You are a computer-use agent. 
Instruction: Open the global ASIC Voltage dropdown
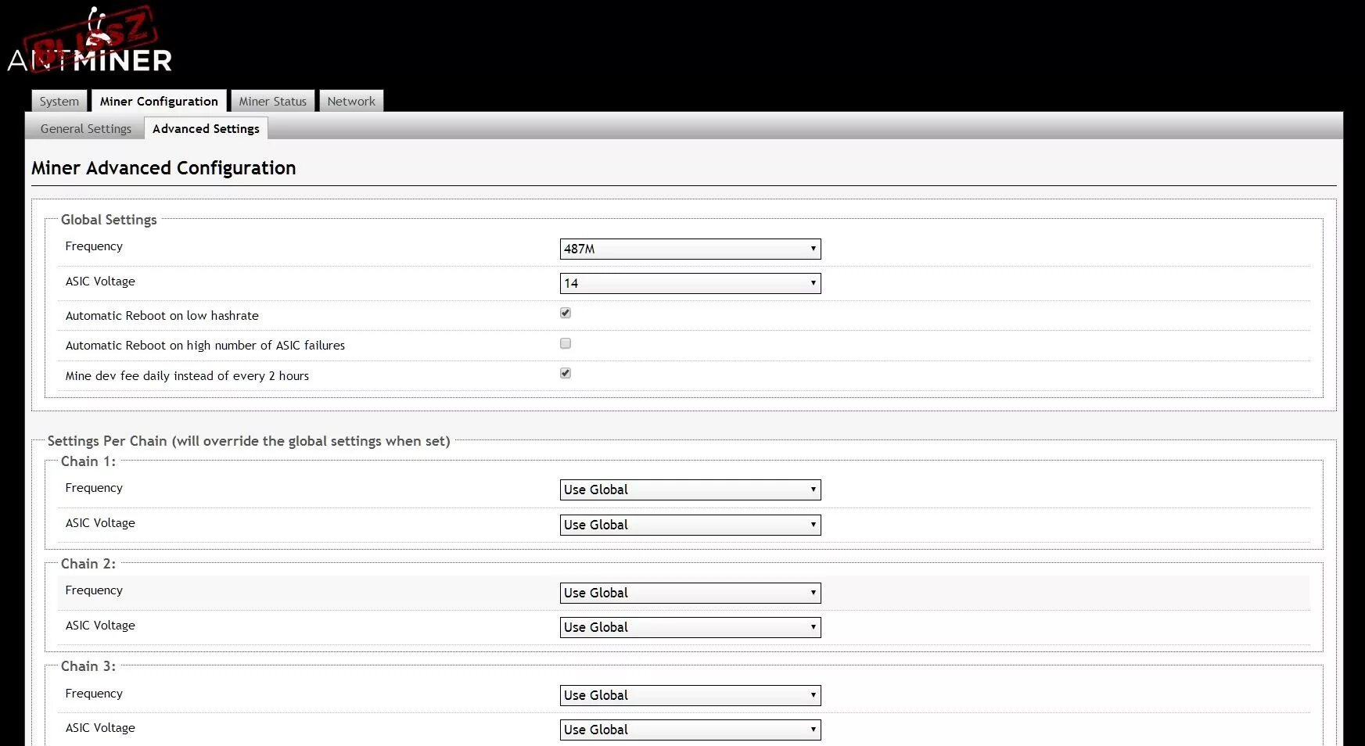[691, 283]
